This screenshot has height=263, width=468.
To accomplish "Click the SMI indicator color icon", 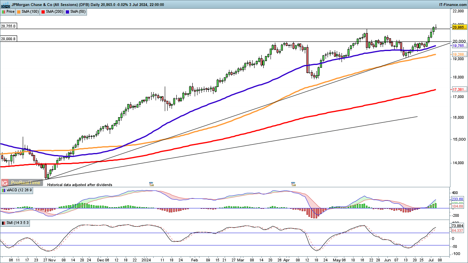I will [x=4, y=222].
